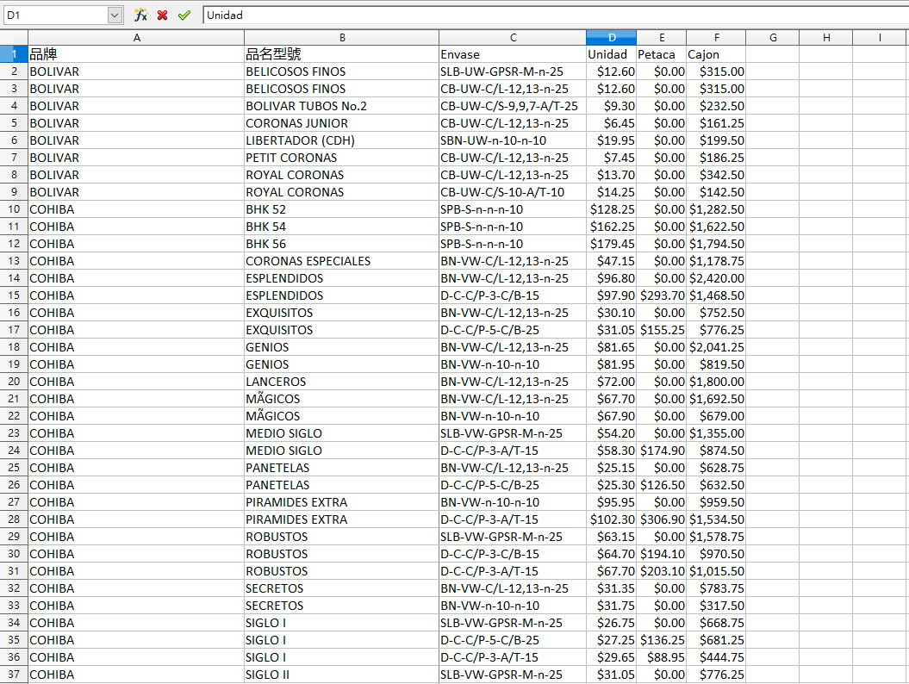The height and width of the screenshot is (684, 909).
Task: Select the $306.90 Petaca cell
Action: coord(662,519)
